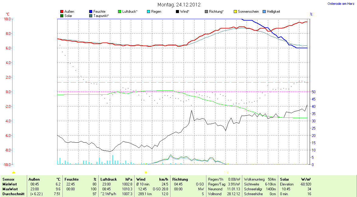Click the hollow yellow circle icon below chart
357x197 pixels.
point(227,172)
